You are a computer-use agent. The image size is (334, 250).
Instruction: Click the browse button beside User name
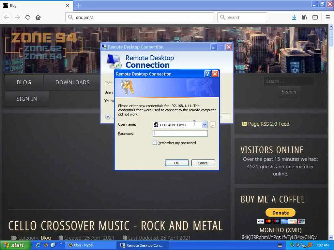[212, 125]
